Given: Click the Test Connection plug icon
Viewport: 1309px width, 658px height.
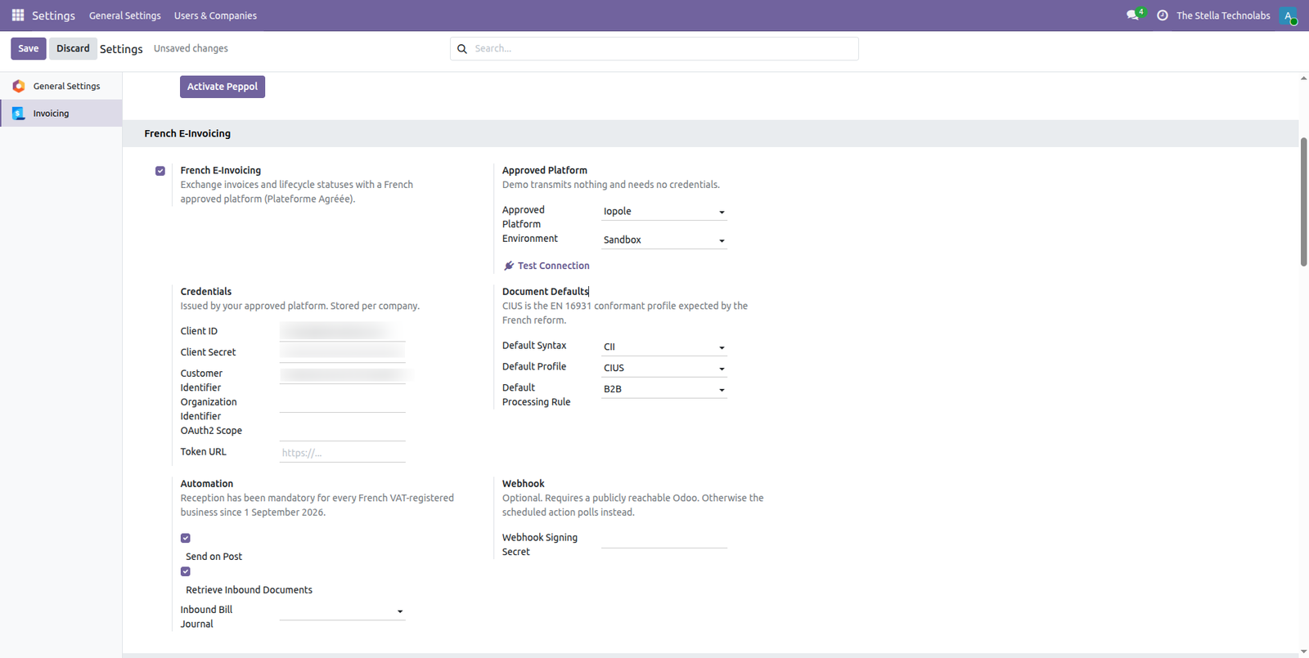Looking at the screenshot, I should [x=509, y=266].
